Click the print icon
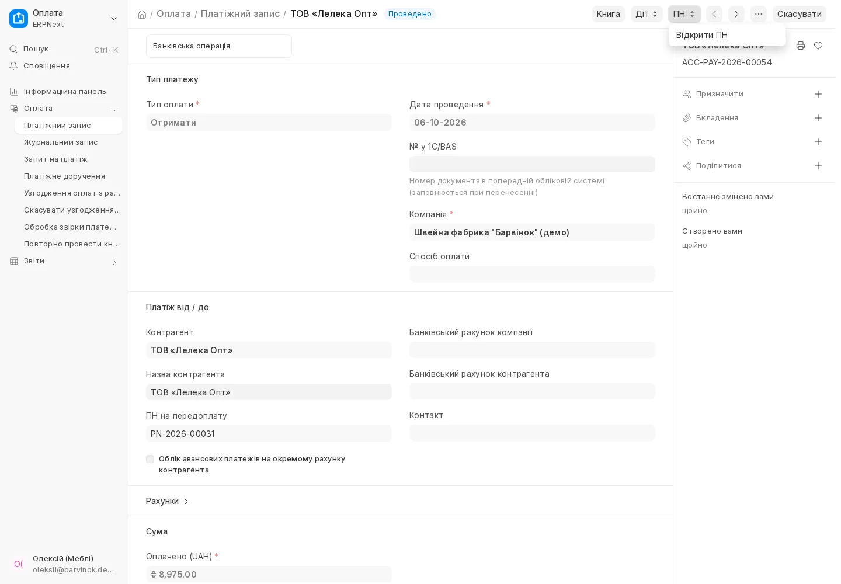 801,46
